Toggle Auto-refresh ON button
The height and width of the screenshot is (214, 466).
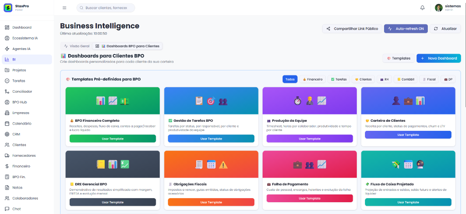(x=405, y=29)
